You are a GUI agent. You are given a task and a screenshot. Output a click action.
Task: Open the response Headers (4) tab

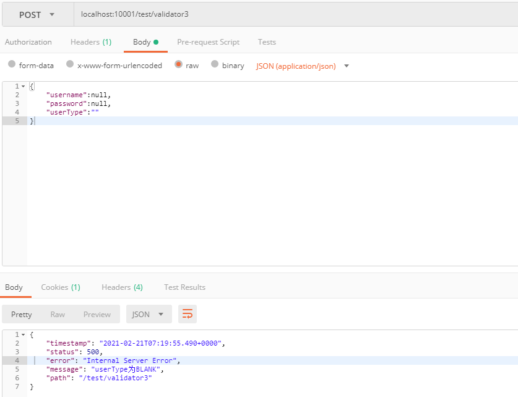point(123,287)
